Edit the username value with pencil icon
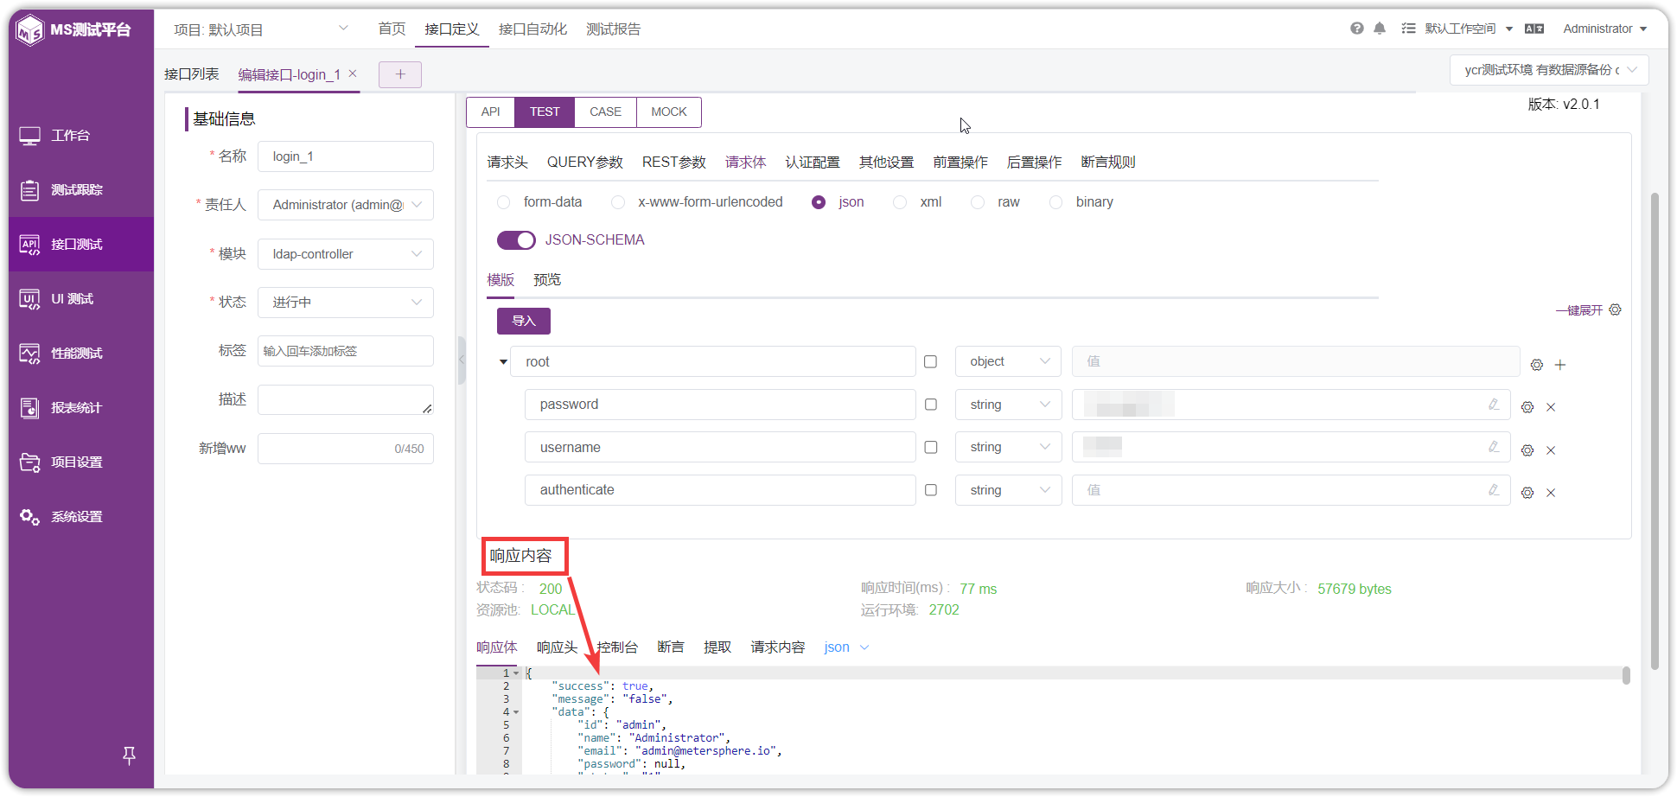The width and height of the screenshot is (1677, 797). pyautogui.click(x=1494, y=447)
